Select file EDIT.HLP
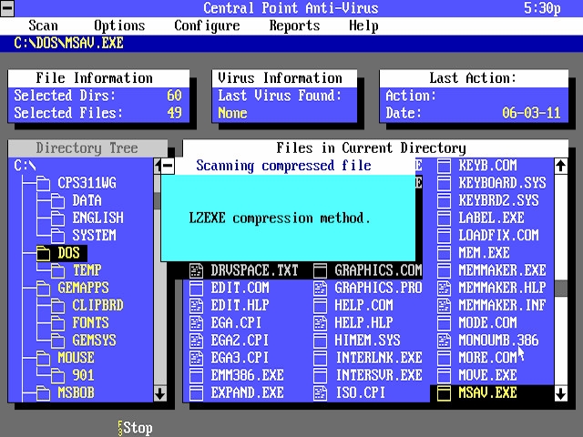The height and width of the screenshot is (437, 583). [240, 306]
